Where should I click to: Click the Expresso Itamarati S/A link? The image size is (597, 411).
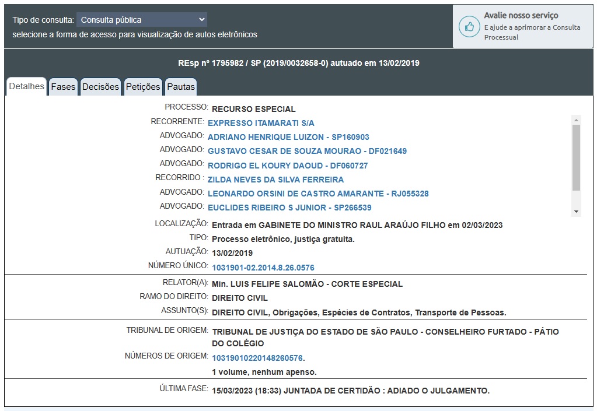pyautogui.click(x=261, y=123)
